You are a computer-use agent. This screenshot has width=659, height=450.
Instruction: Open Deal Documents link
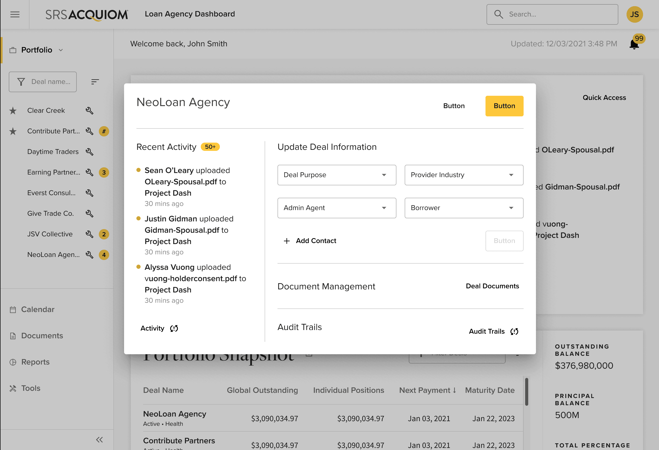[492, 286]
